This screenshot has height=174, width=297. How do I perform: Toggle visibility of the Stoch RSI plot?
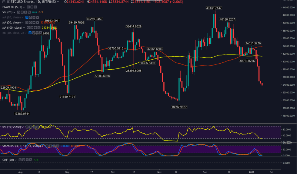pyautogui.click(x=47, y=146)
